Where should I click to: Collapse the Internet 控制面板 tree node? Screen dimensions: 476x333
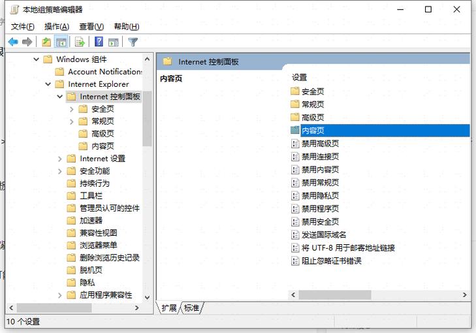60,97
